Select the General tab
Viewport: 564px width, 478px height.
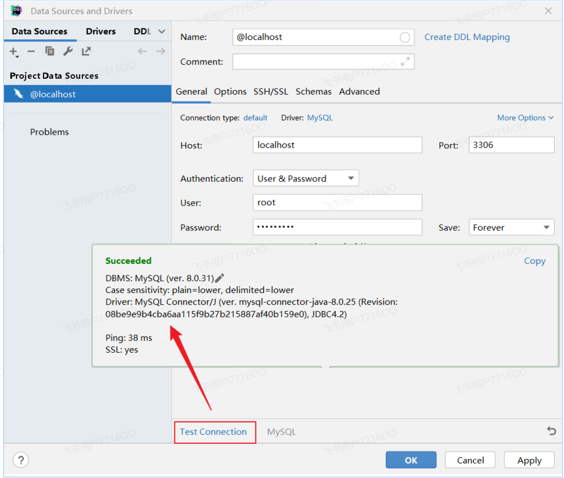(x=191, y=91)
